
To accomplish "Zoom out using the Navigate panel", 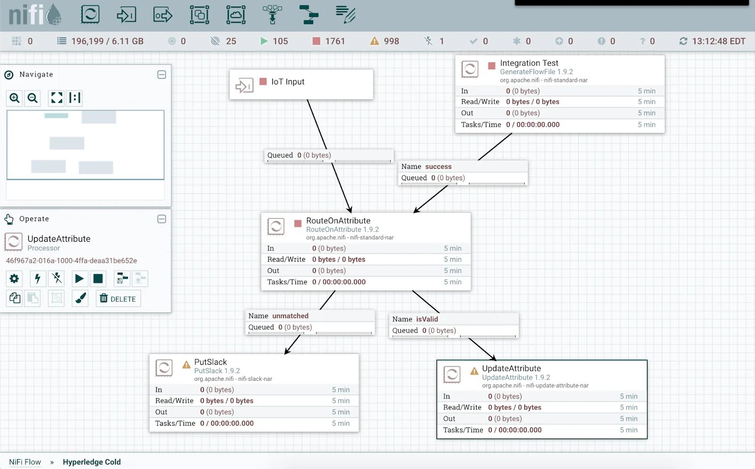I will coord(33,98).
